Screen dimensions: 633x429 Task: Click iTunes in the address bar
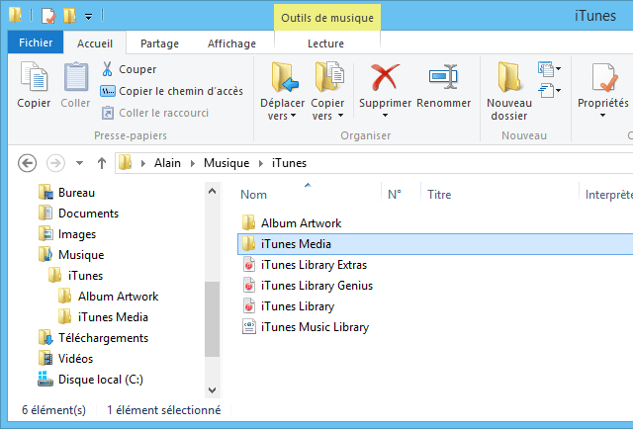(289, 163)
